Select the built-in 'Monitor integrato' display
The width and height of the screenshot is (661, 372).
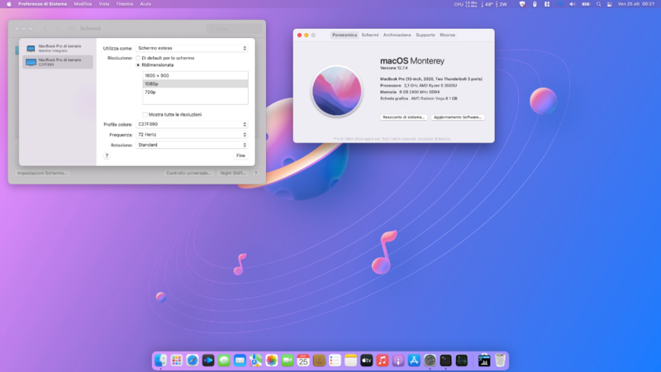click(x=56, y=49)
